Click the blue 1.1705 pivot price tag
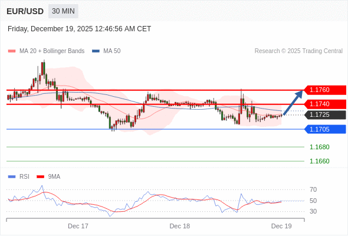The image size is (348, 236). click(x=325, y=129)
